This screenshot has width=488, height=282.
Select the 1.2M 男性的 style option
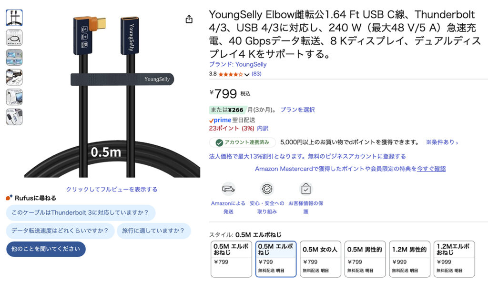pyautogui.click(x=409, y=259)
